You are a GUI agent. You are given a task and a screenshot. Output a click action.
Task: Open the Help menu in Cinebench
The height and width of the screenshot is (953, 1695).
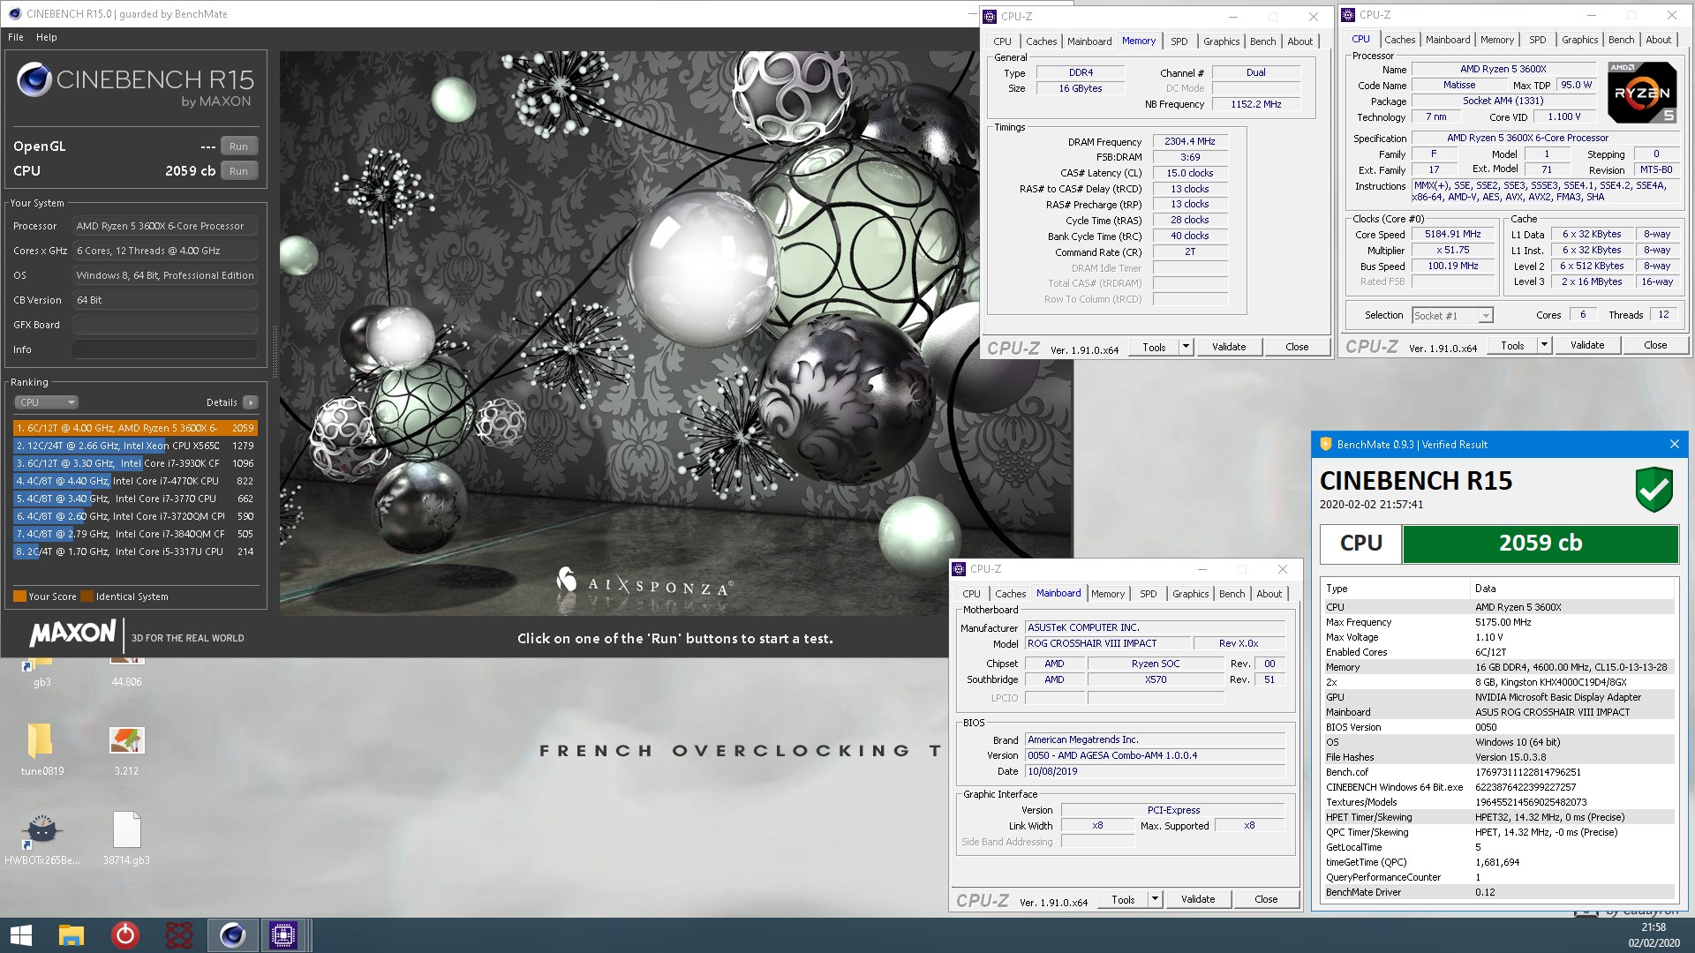46,37
